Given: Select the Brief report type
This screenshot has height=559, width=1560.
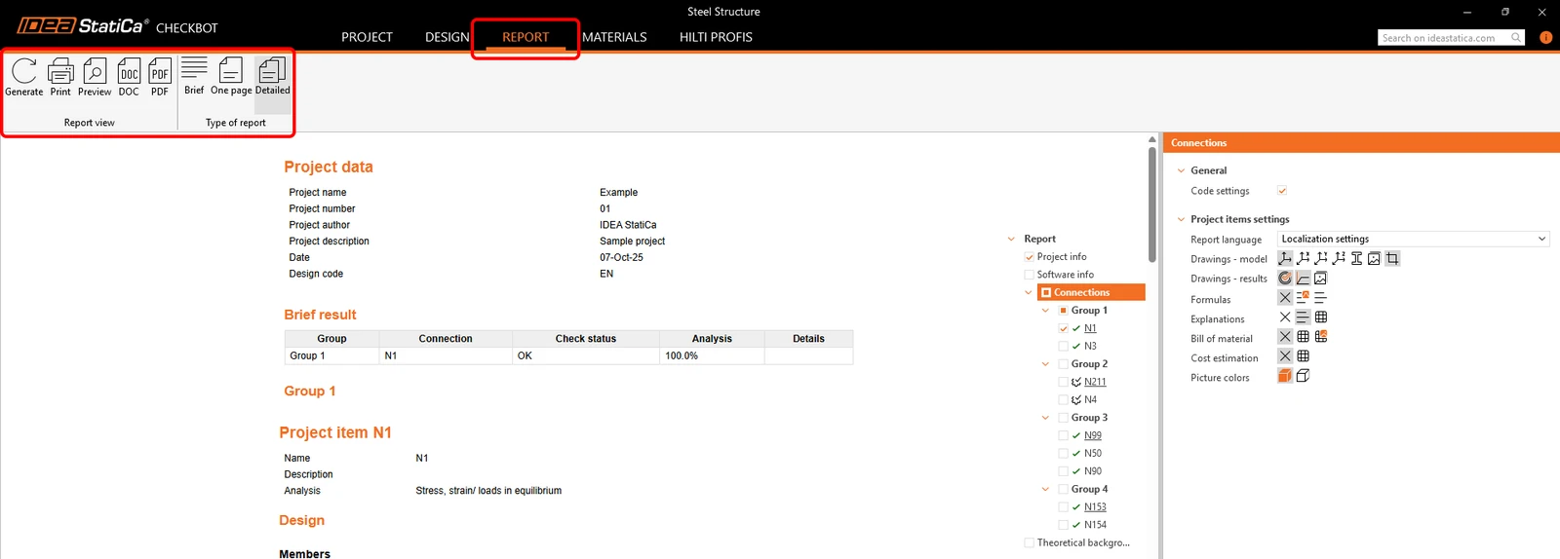Looking at the screenshot, I should pos(194,76).
